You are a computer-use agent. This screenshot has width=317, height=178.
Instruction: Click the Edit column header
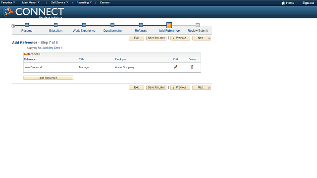[x=175, y=59]
